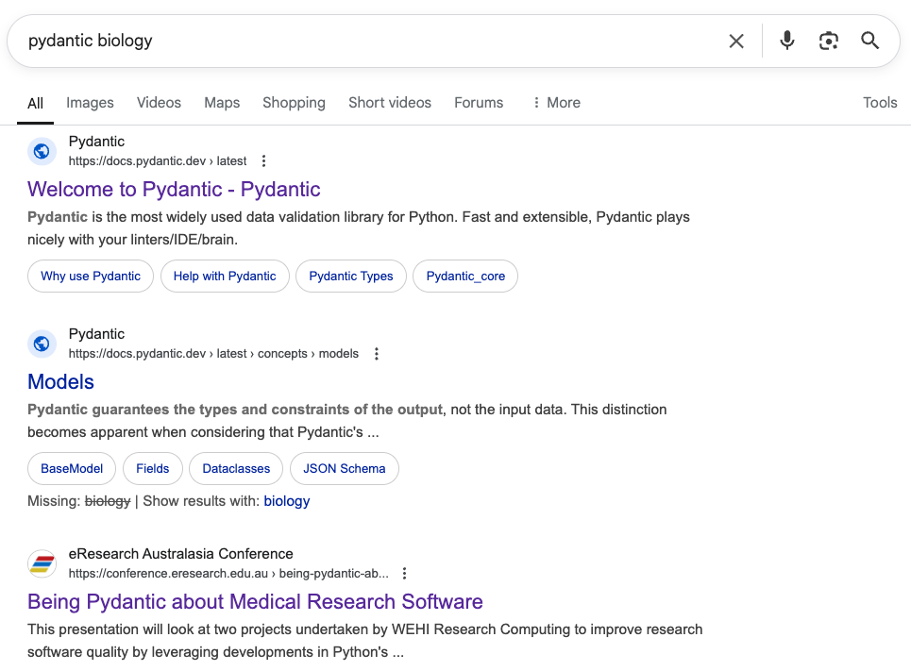The width and height of the screenshot is (911, 671).
Task: Show results including the word biology
Action: click(x=286, y=501)
